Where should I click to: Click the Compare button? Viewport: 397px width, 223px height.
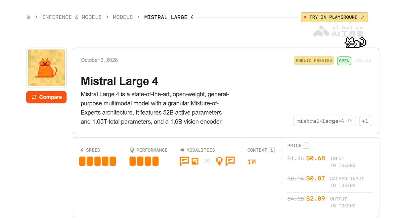point(46,97)
